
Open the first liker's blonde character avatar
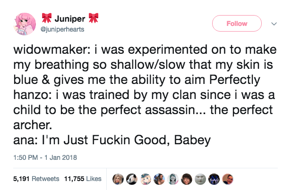[118, 179]
